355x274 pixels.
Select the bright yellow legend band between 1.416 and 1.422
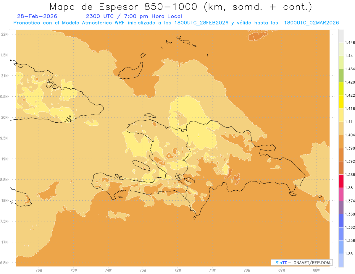(x=341, y=102)
